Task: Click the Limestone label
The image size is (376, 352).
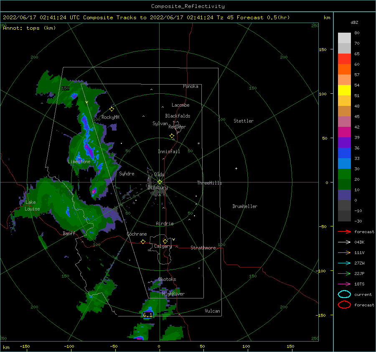Action: tap(79, 162)
